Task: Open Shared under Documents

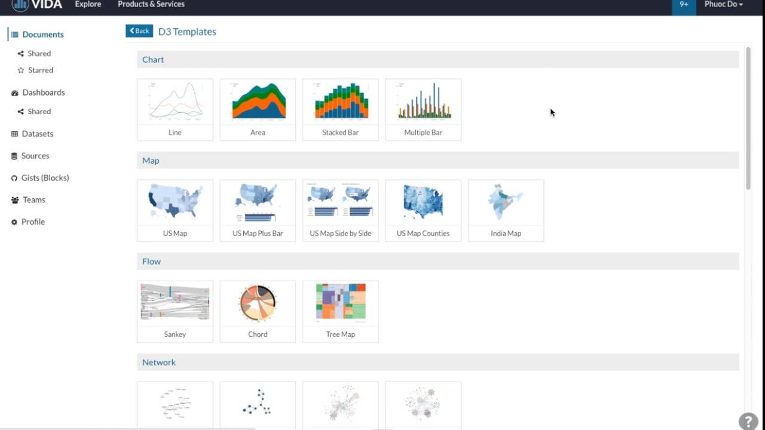Action: [39, 54]
